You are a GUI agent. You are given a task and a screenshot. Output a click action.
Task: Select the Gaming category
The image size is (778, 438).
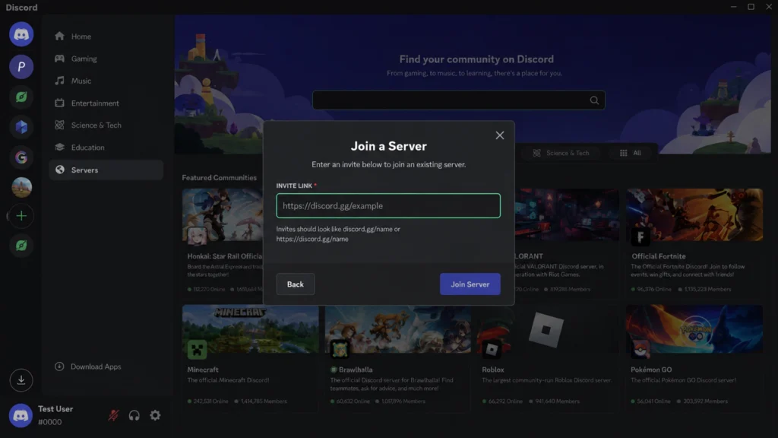(x=106, y=59)
